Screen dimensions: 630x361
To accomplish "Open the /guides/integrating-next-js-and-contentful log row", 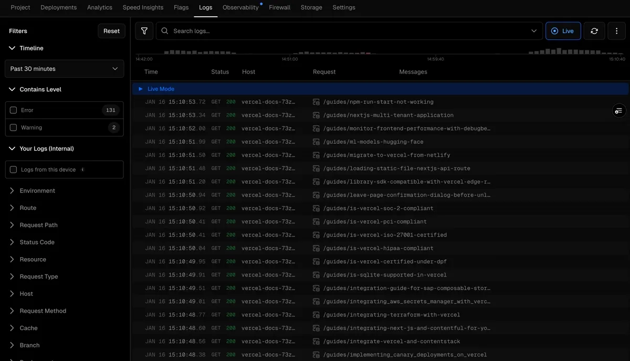I will coord(380,328).
